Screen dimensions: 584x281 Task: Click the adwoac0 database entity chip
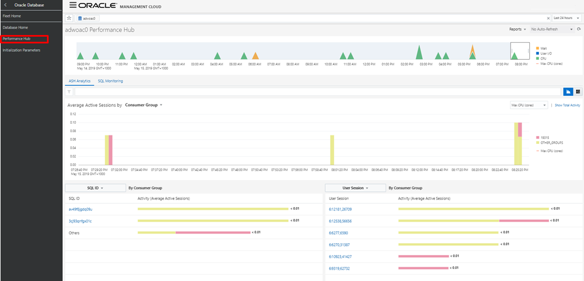pyautogui.click(x=87, y=18)
